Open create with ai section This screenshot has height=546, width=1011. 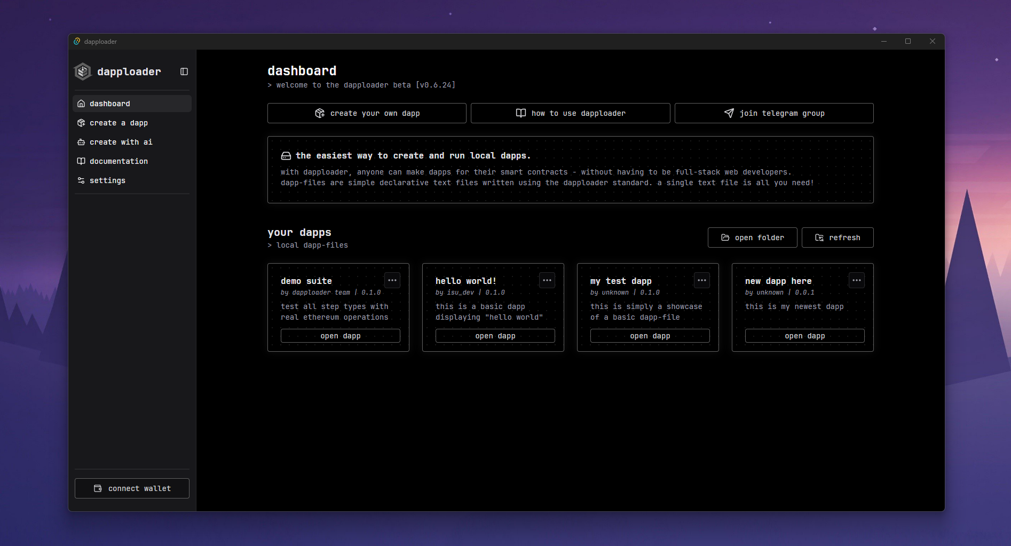(x=132, y=142)
